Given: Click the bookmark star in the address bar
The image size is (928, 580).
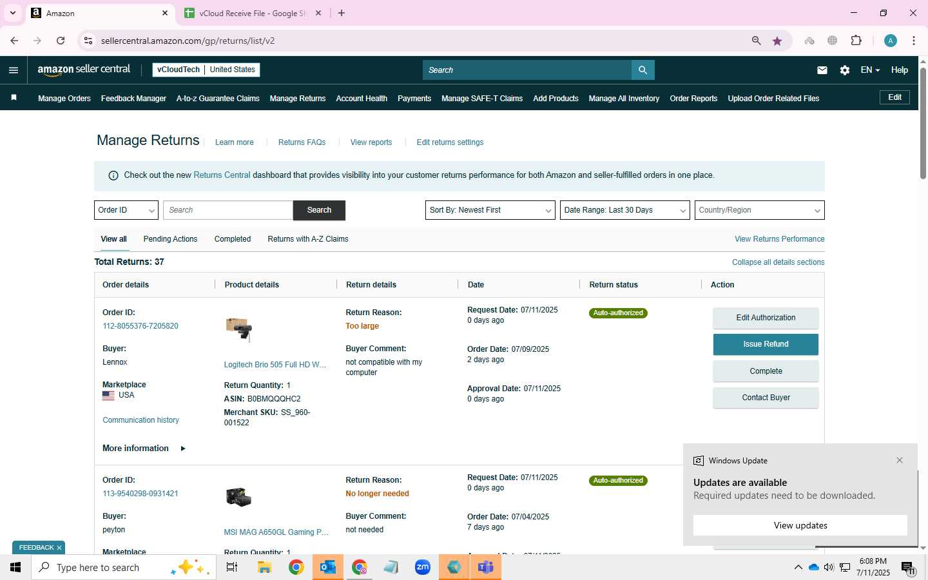Looking at the screenshot, I should 777,41.
